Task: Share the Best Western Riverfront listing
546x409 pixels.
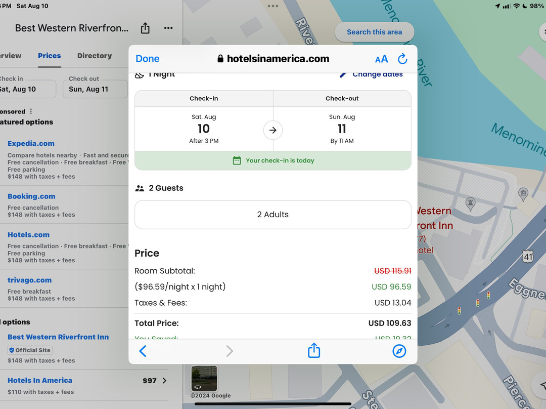Action: 145,28
